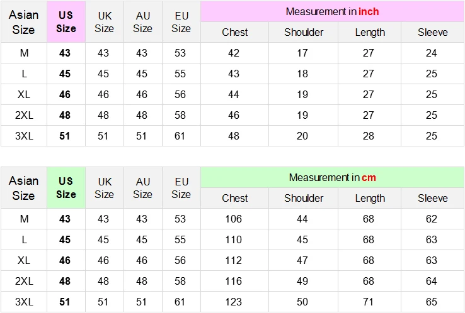Click the EU Size header in the inch table

(x=181, y=21)
